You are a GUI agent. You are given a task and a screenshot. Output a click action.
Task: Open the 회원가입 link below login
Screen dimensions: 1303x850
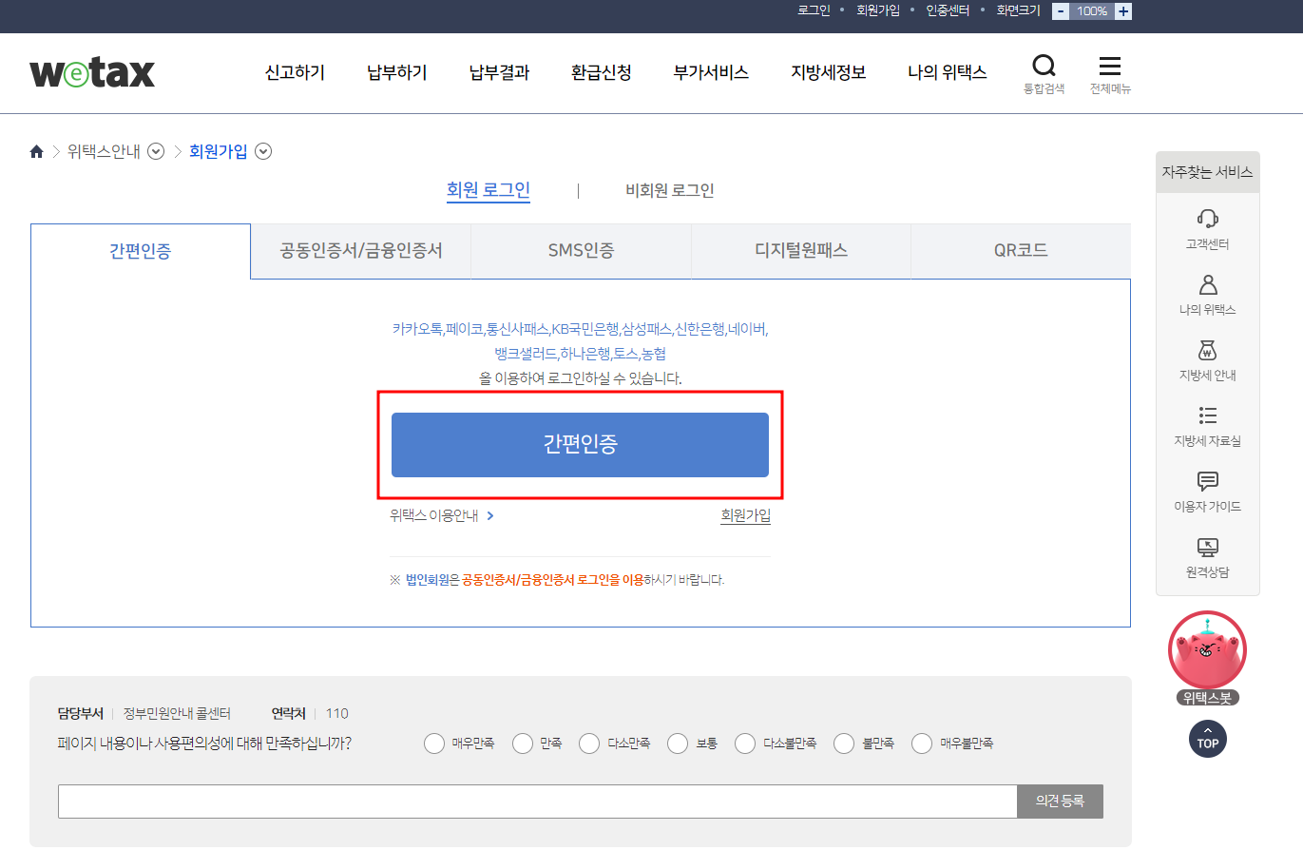pyautogui.click(x=745, y=513)
